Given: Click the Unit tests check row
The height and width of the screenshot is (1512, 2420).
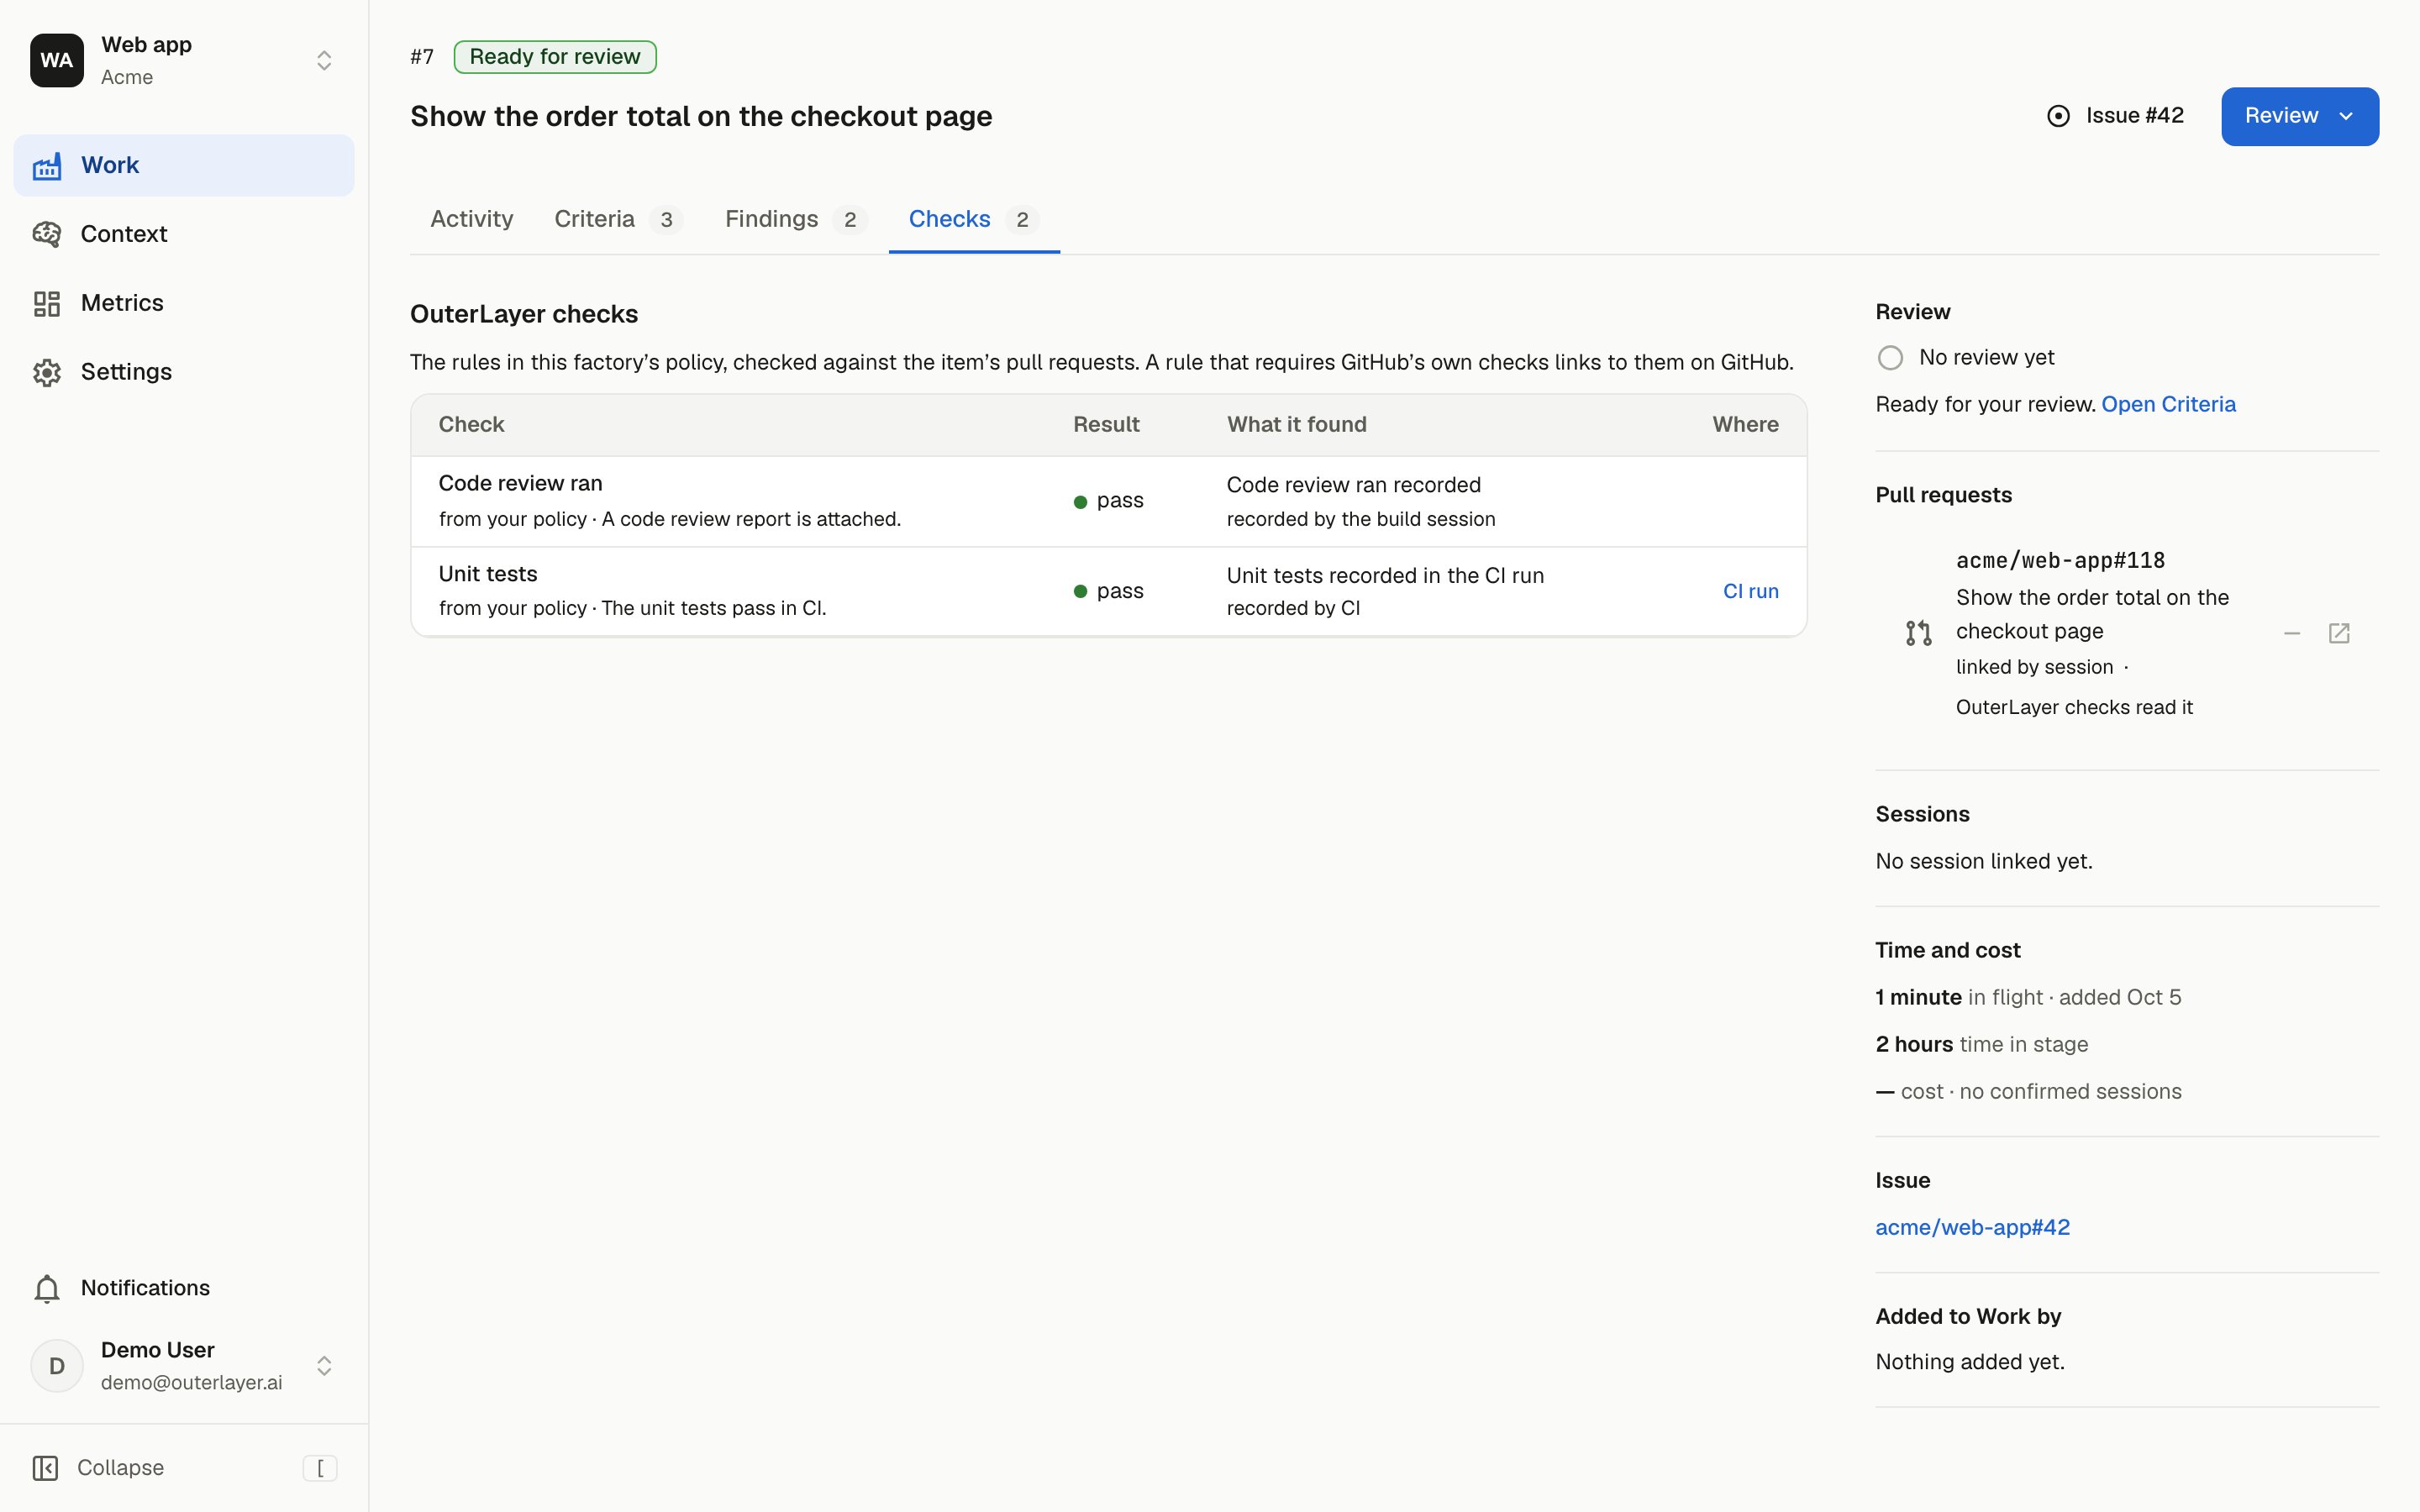Looking at the screenshot, I should coord(1108,591).
